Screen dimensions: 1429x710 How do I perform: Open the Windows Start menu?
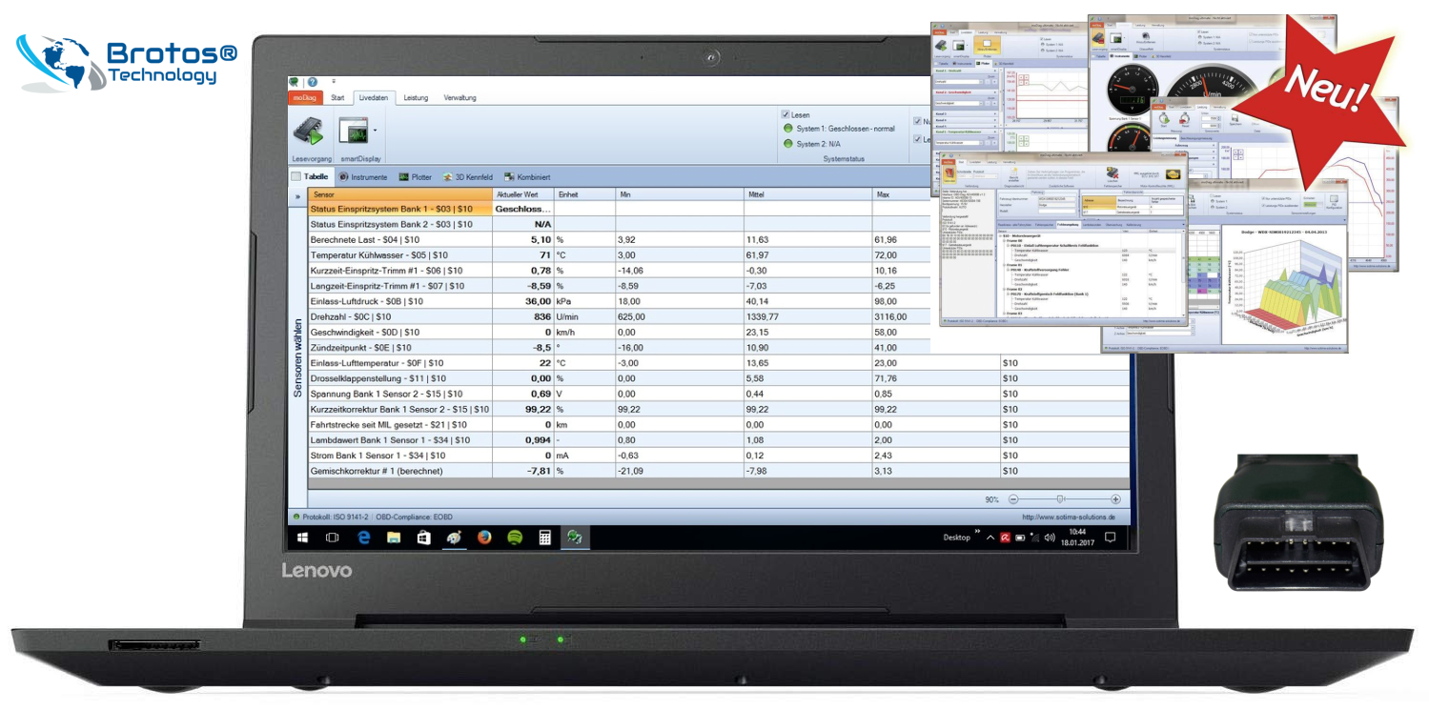point(302,538)
